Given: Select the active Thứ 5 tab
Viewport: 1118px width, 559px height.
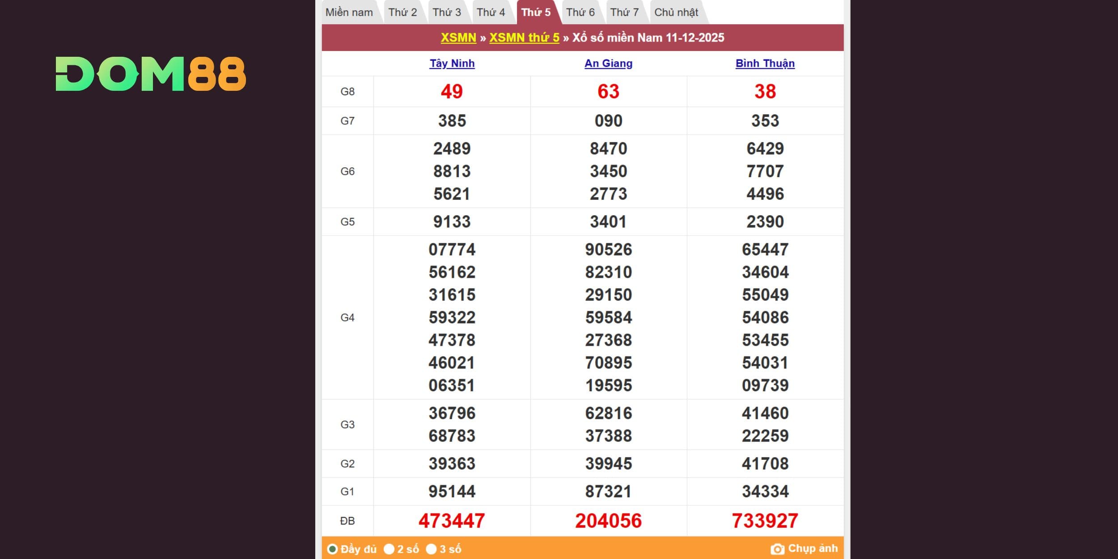Looking at the screenshot, I should [536, 13].
